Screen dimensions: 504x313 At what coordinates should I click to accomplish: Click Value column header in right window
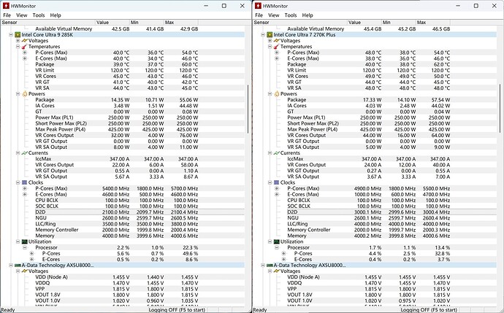coord(364,23)
